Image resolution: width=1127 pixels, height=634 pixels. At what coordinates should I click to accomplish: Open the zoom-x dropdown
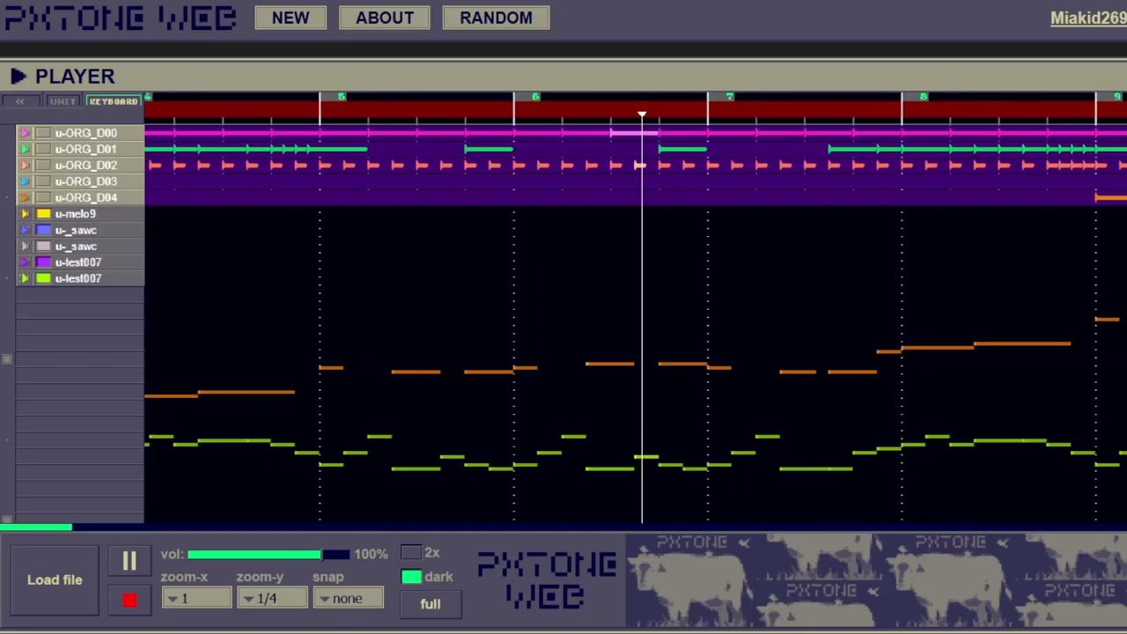pos(196,599)
